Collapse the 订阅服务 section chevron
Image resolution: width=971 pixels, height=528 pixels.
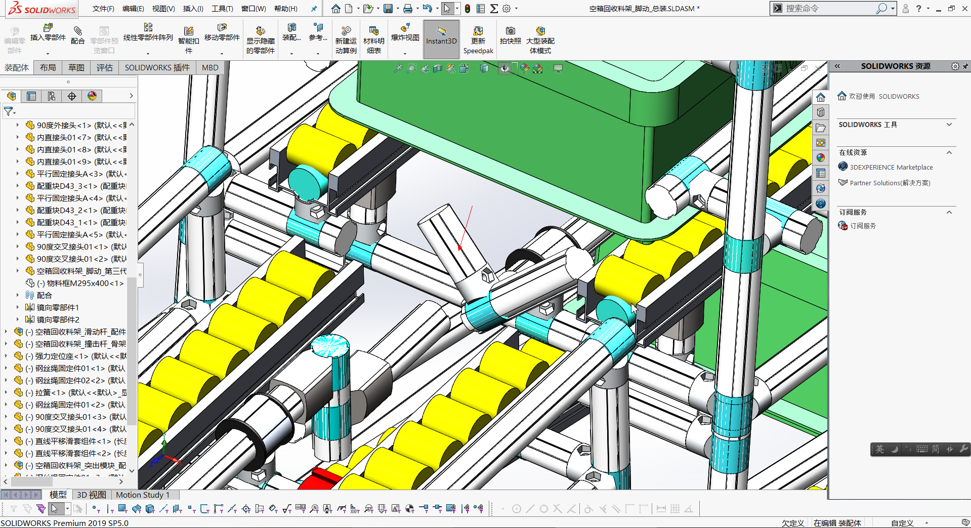(949, 212)
